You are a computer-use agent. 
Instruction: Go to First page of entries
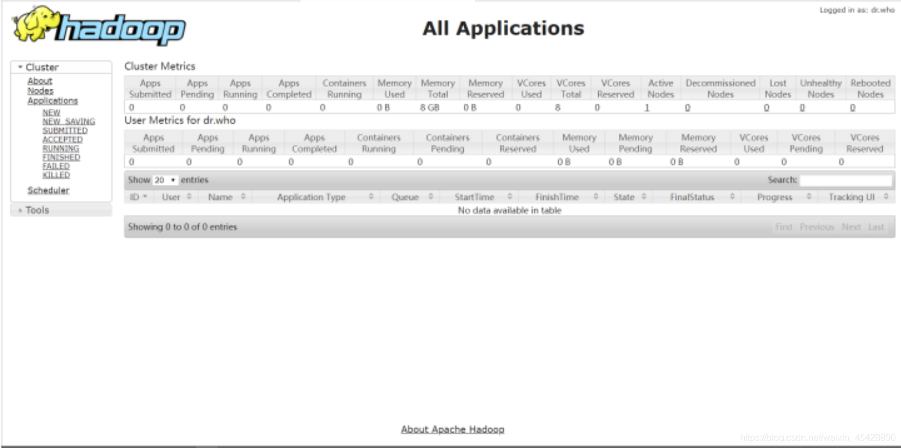784,227
